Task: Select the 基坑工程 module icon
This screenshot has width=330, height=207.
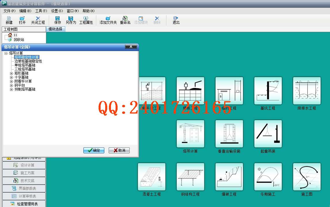Action: coord(268,91)
